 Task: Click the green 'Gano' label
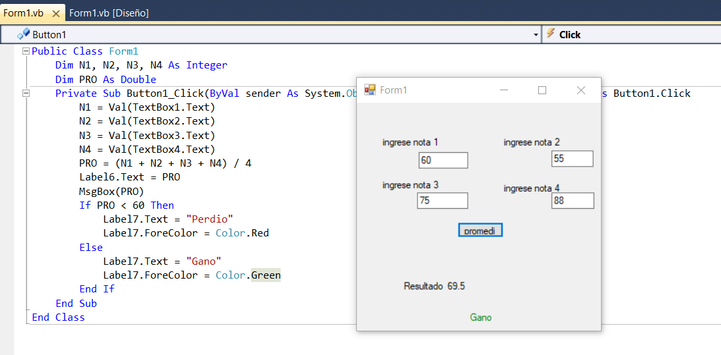point(480,317)
